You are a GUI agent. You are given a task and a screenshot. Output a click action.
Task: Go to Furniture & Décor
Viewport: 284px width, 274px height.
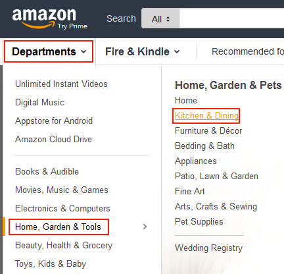[x=208, y=130]
